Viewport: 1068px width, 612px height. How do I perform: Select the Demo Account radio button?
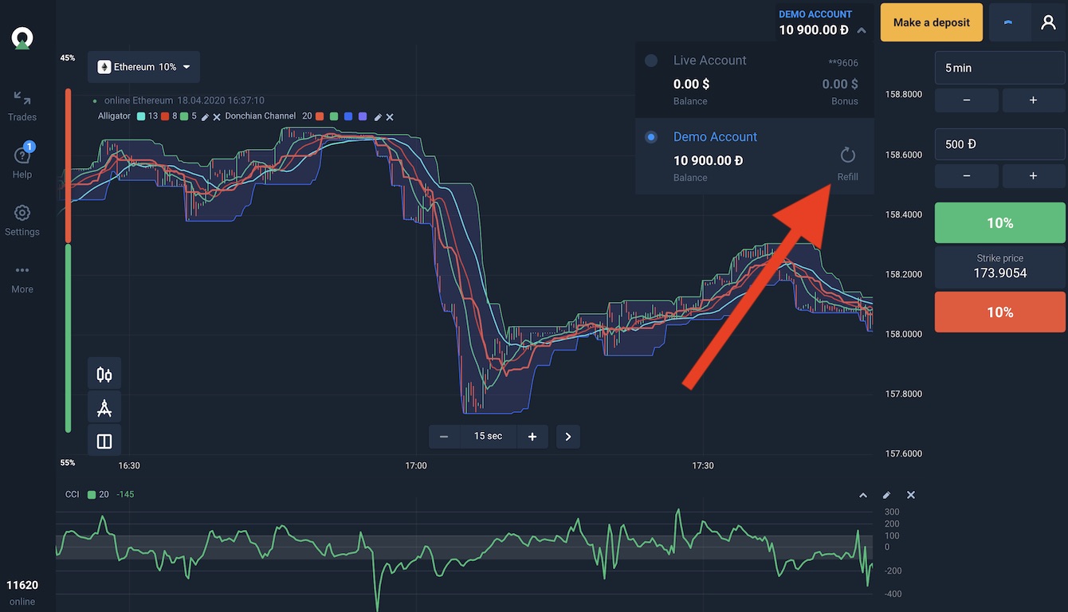point(651,137)
